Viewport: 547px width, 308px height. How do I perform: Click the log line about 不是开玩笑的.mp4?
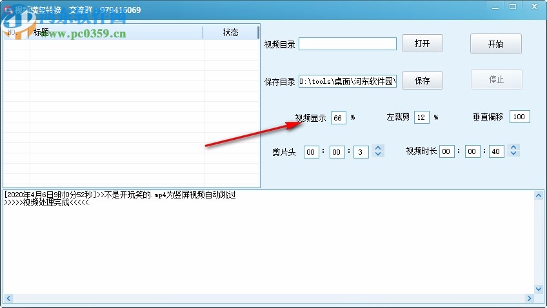[120, 195]
